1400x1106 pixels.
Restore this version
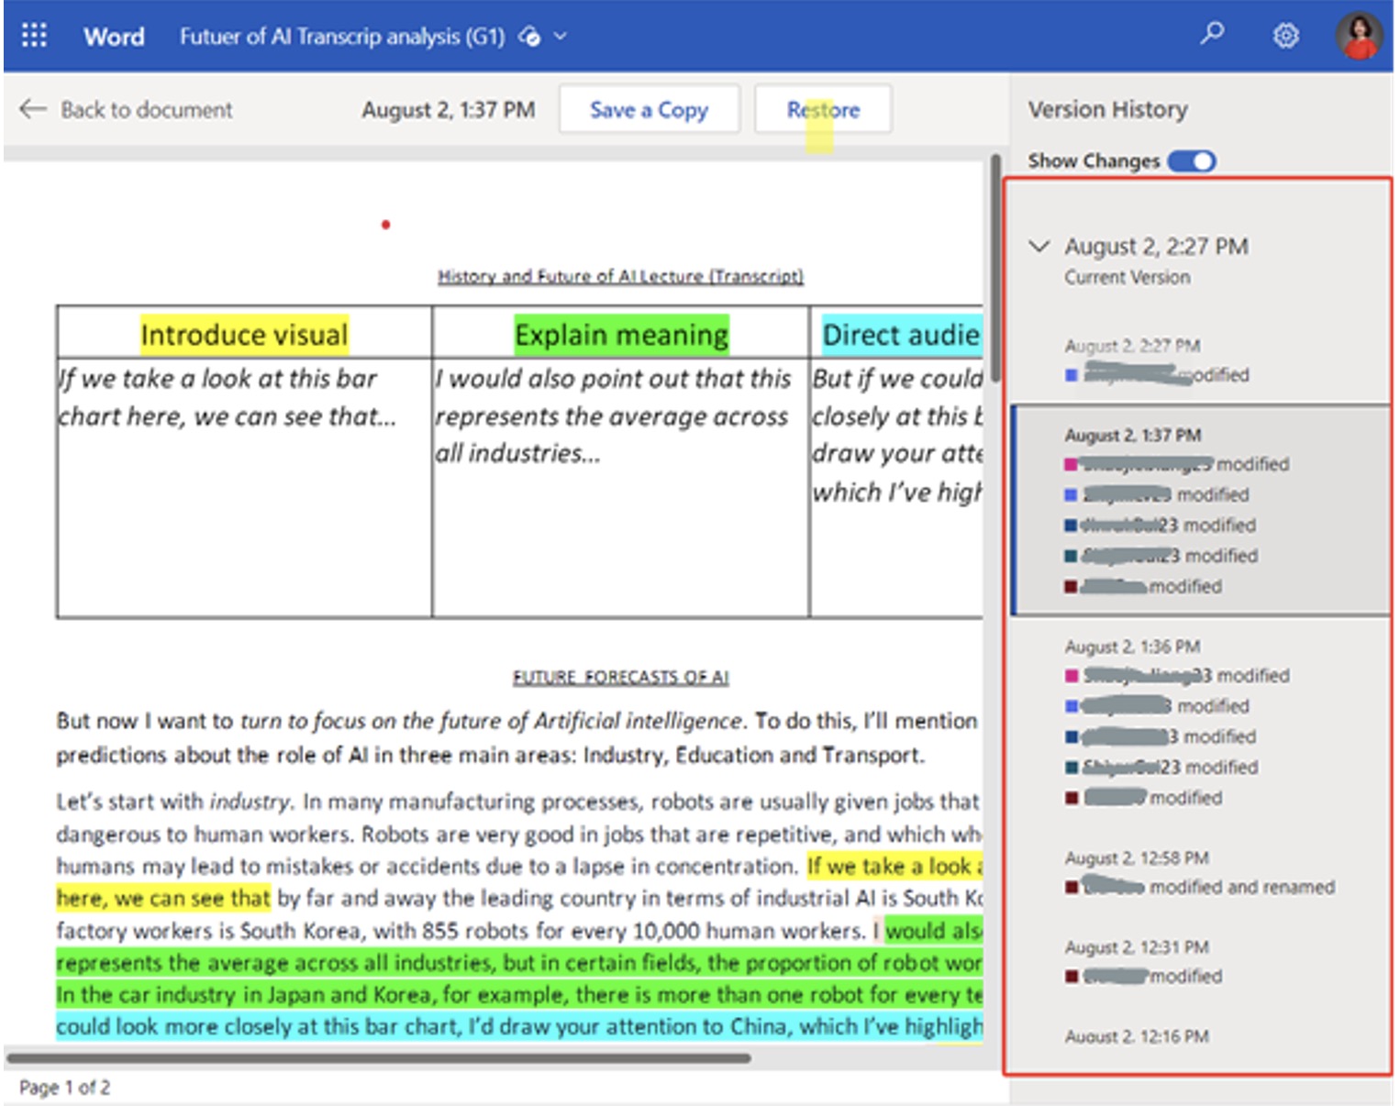823,110
